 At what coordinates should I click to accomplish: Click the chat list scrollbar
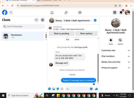pos(46,36)
